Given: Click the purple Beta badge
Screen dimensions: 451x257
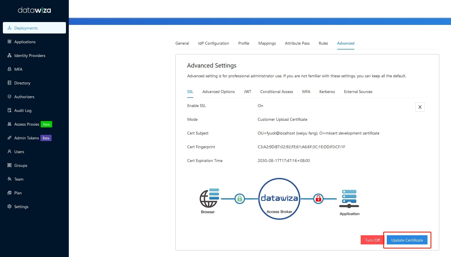Looking at the screenshot, I should pyautogui.click(x=46, y=138).
